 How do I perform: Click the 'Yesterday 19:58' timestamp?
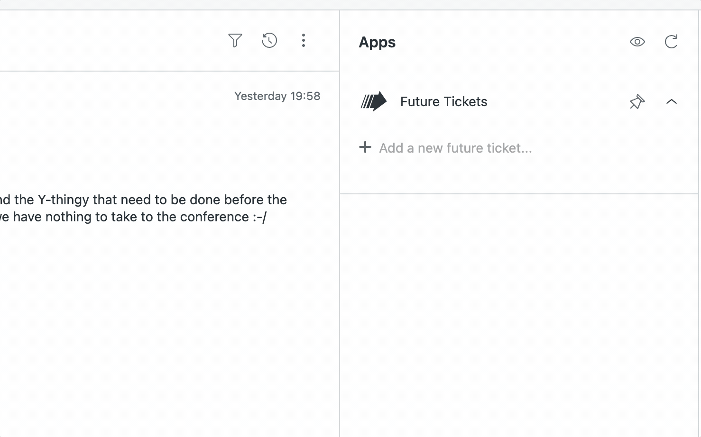pyautogui.click(x=277, y=96)
